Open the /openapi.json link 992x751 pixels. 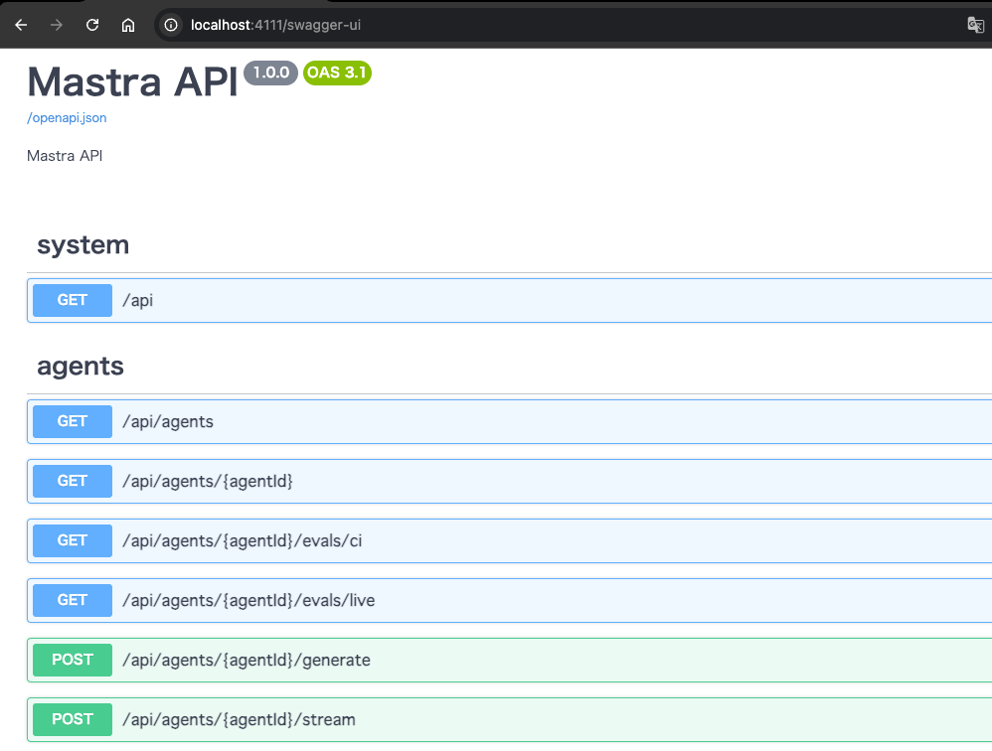66,117
